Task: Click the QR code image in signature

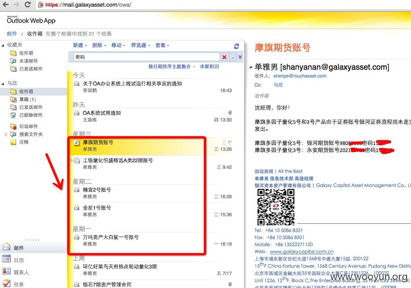Action: pyautogui.click(x=276, y=207)
